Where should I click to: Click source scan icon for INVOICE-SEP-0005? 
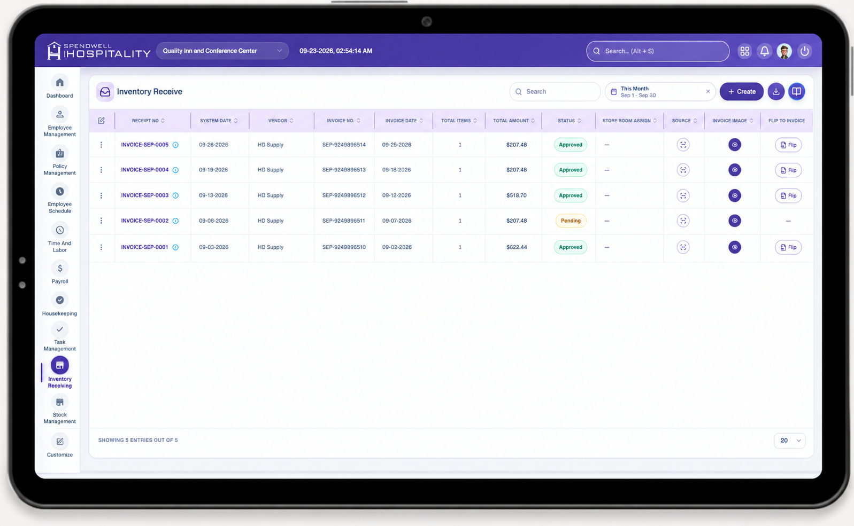(683, 145)
